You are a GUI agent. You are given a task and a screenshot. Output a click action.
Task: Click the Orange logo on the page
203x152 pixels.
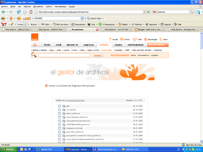point(34,37)
